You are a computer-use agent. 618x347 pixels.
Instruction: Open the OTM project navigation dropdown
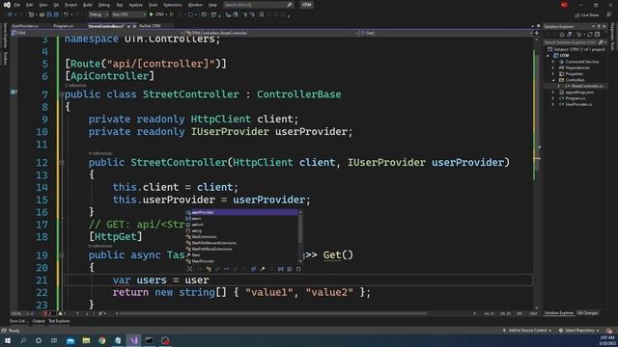tap(98, 33)
